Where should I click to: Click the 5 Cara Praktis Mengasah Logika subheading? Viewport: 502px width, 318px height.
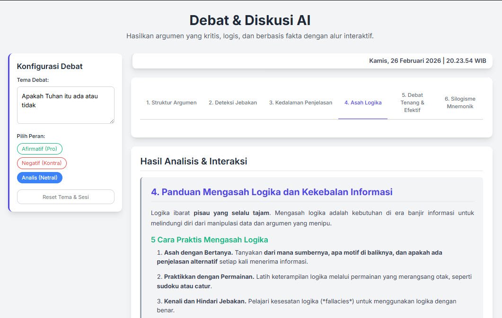210,240
